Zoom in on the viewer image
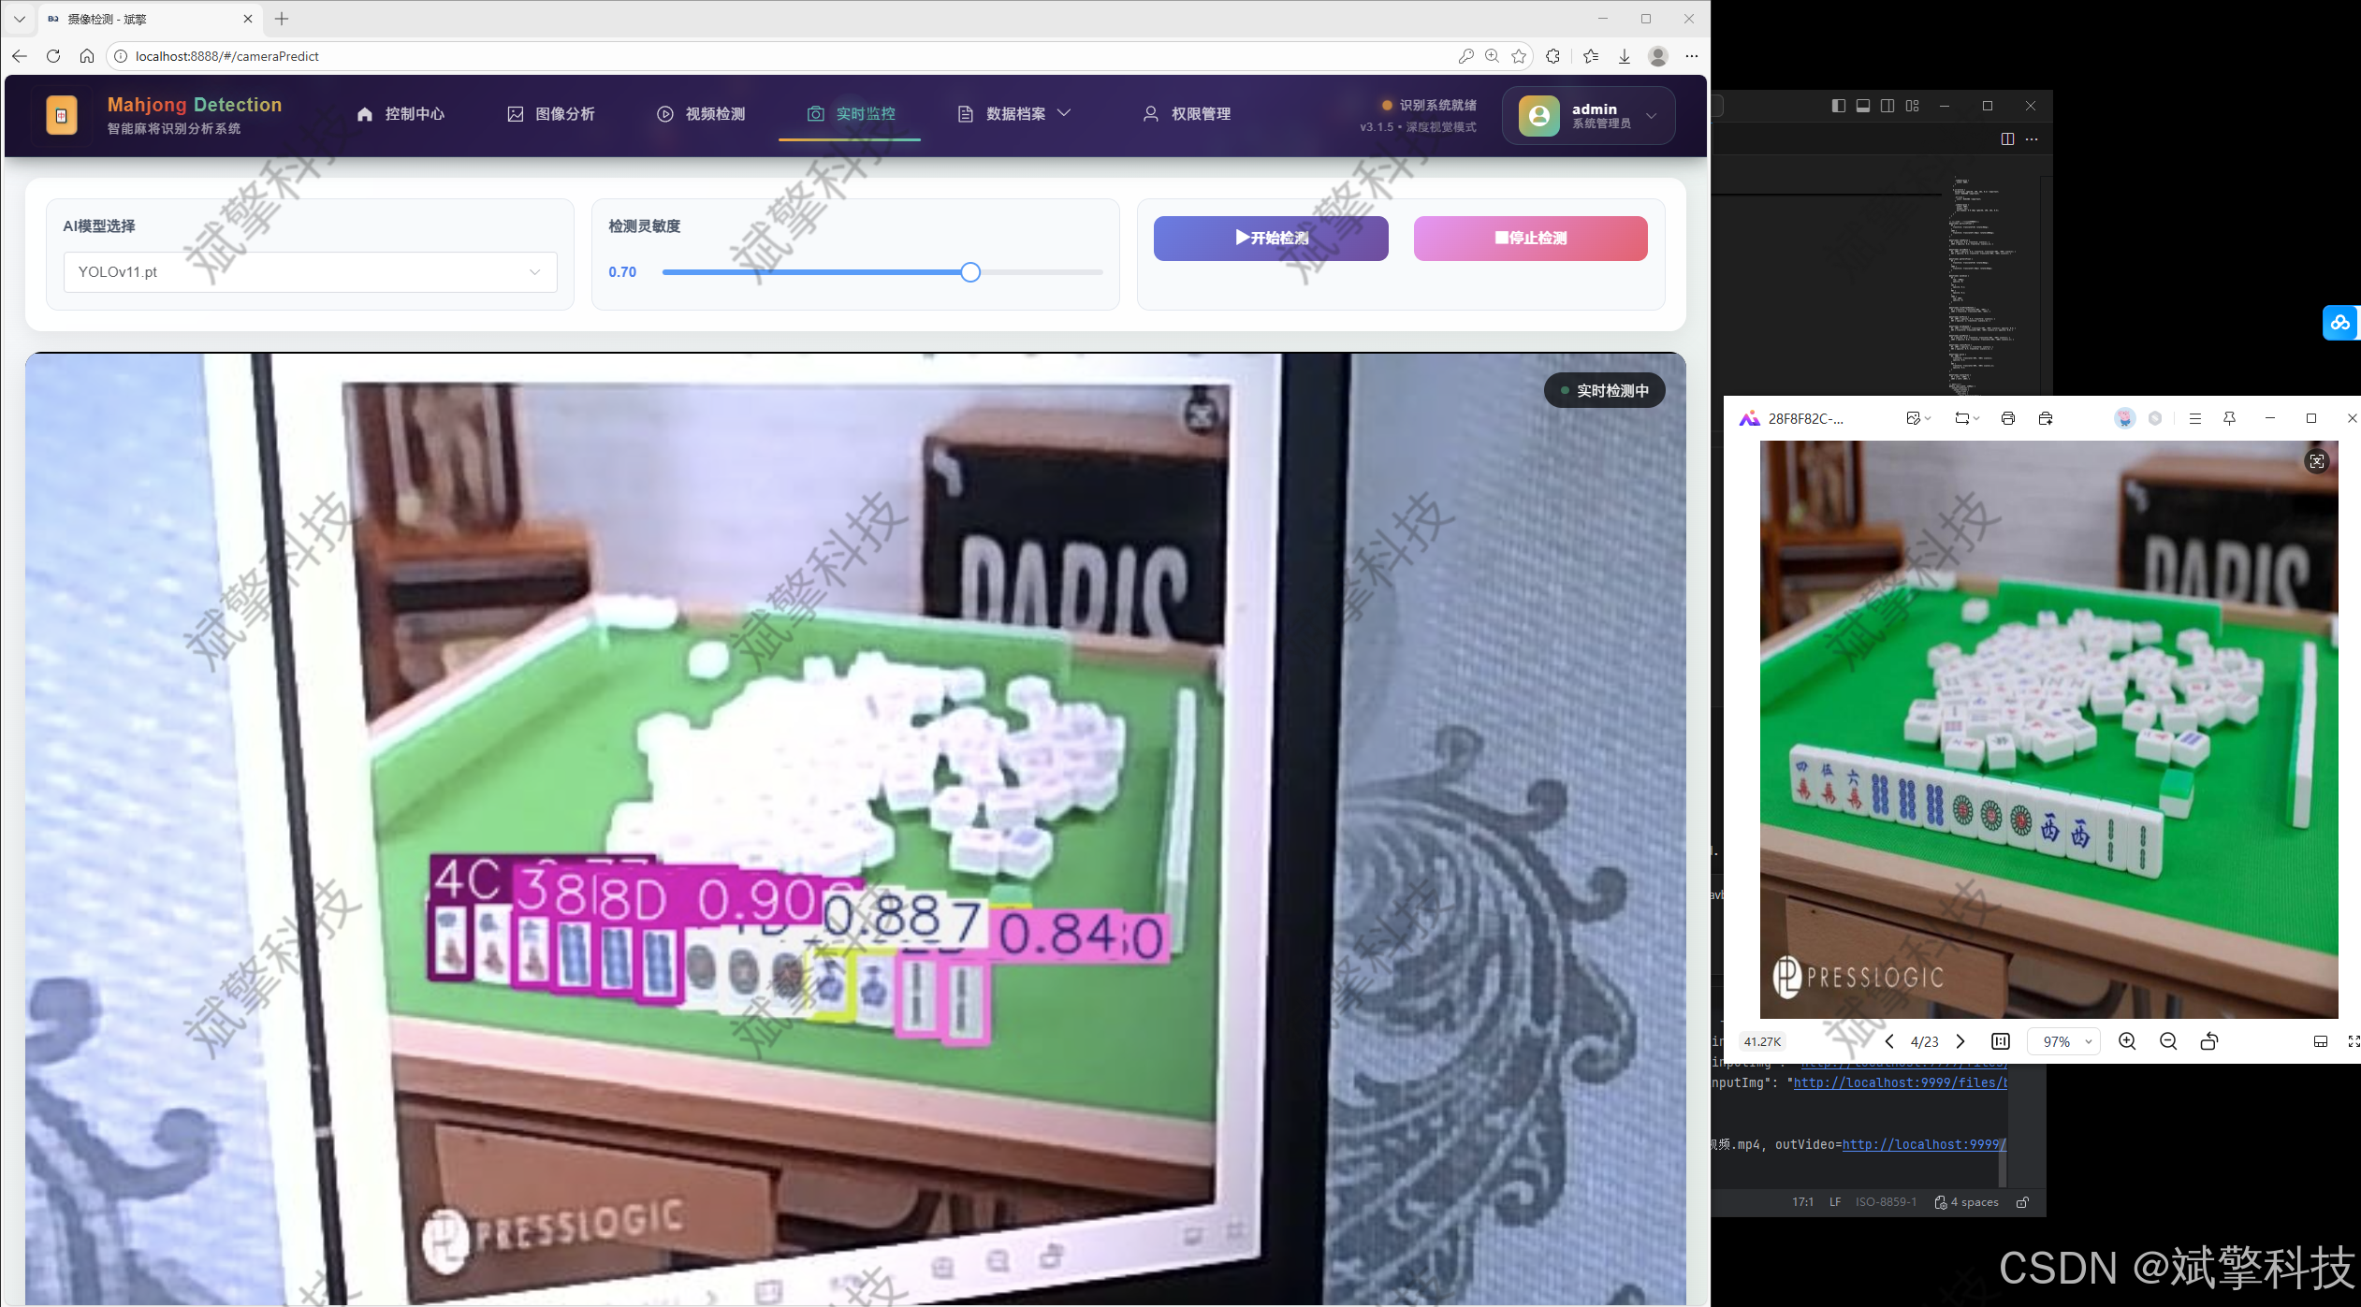The width and height of the screenshot is (2361, 1307). coord(2127,1041)
